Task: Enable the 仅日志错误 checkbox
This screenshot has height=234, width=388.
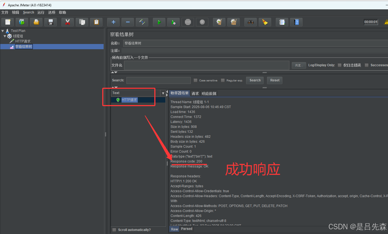Action: [x=339, y=65]
